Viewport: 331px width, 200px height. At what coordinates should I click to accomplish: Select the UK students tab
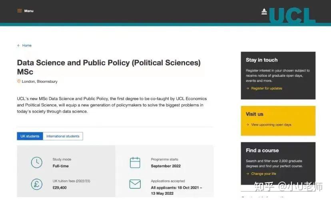(x=30, y=136)
